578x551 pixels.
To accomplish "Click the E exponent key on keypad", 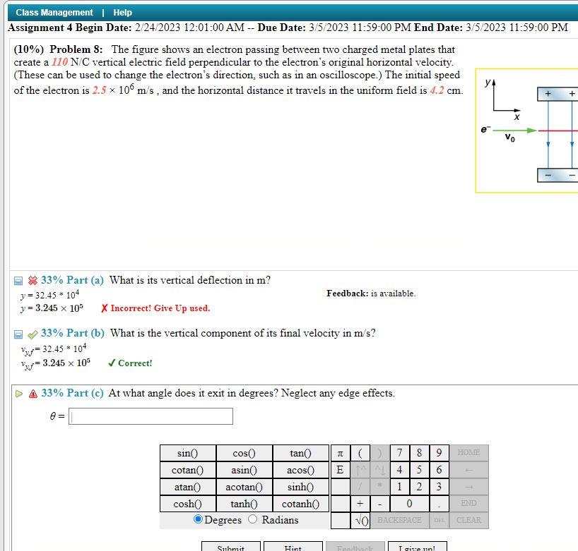I will 339,469.
